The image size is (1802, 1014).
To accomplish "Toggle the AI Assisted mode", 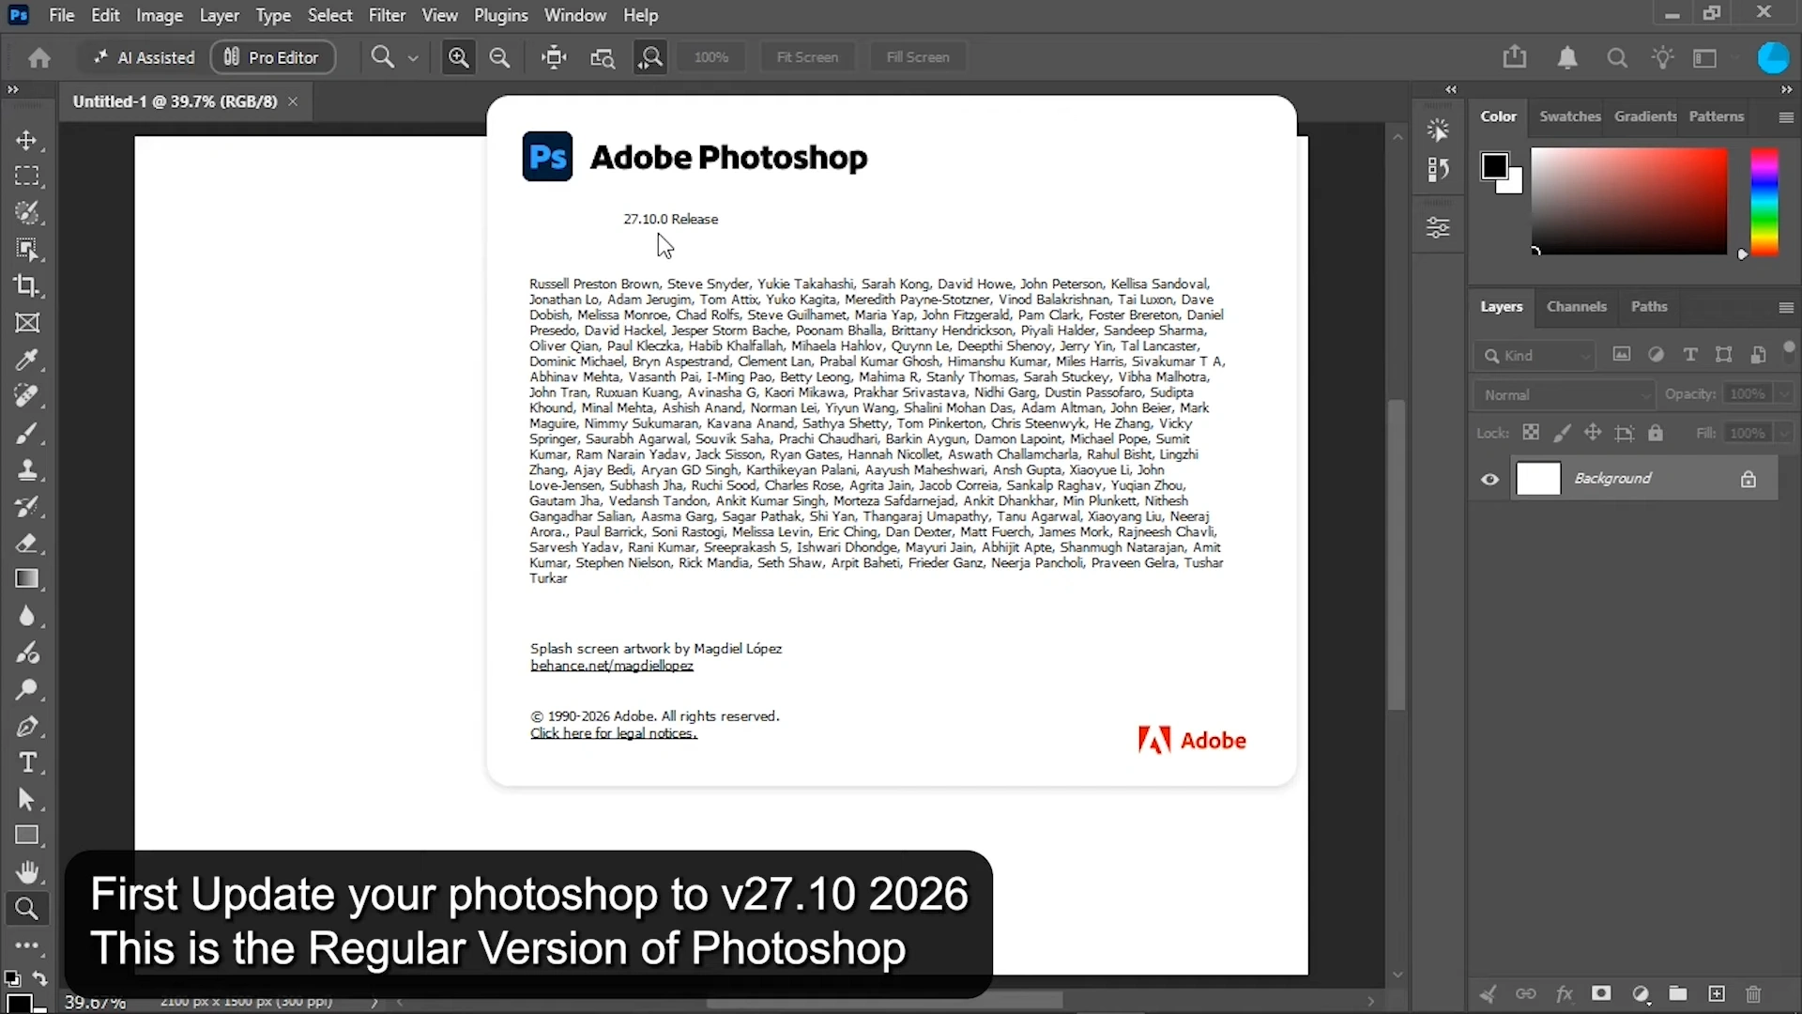I will (144, 57).
